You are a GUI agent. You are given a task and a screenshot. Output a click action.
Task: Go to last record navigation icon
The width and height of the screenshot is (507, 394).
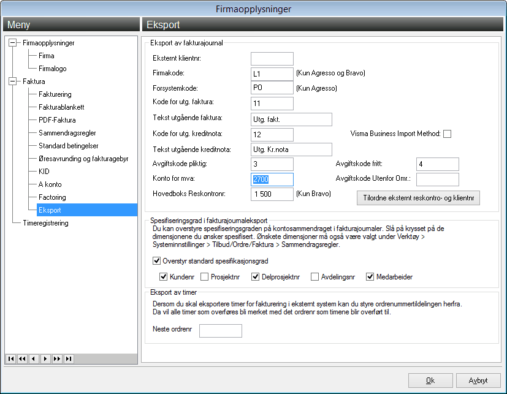click(69, 358)
